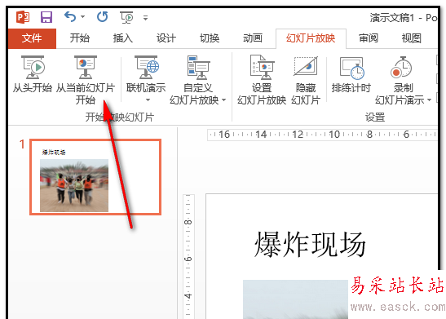This screenshot has width=446, height=319.
Task: Click 从当前幻灯片开始 presentation icon
Action: pyautogui.click(x=86, y=67)
